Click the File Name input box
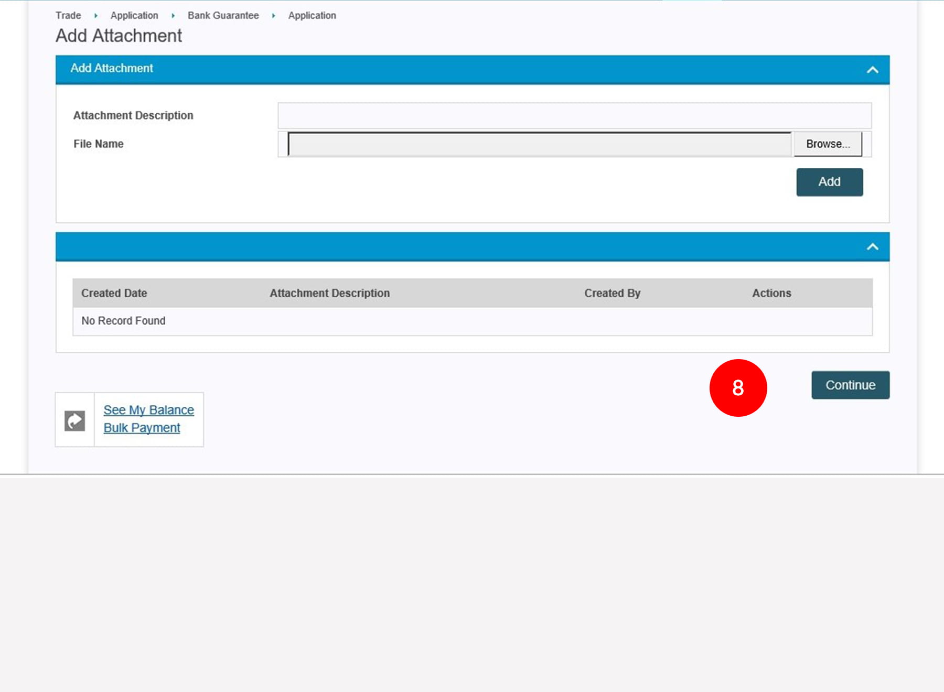The height and width of the screenshot is (692, 944). (539, 144)
